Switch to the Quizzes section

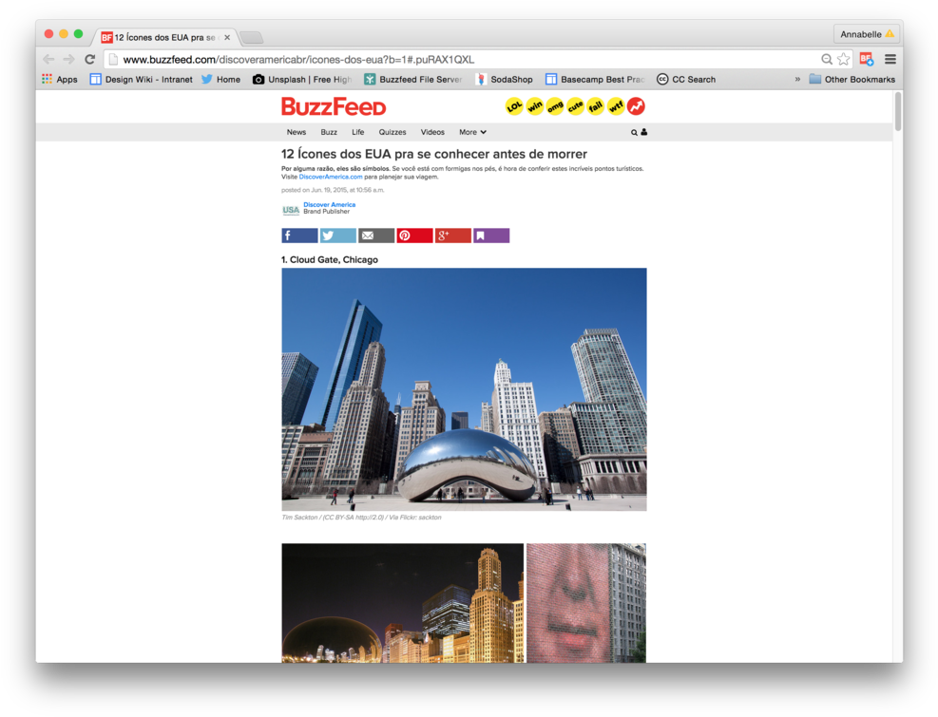point(392,132)
